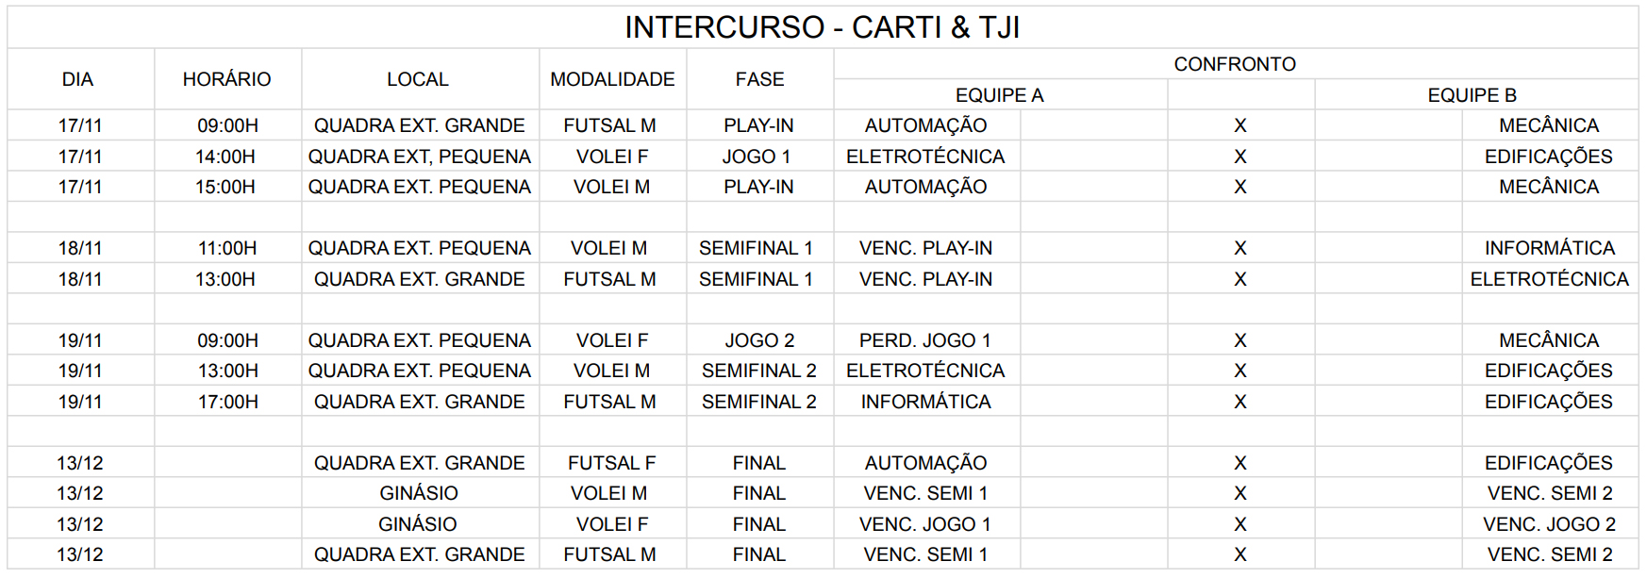Image resolution: width=1647 pixels, height=578 pixels.
Task: Click the HORÁRIO column header
Action: 226,79
